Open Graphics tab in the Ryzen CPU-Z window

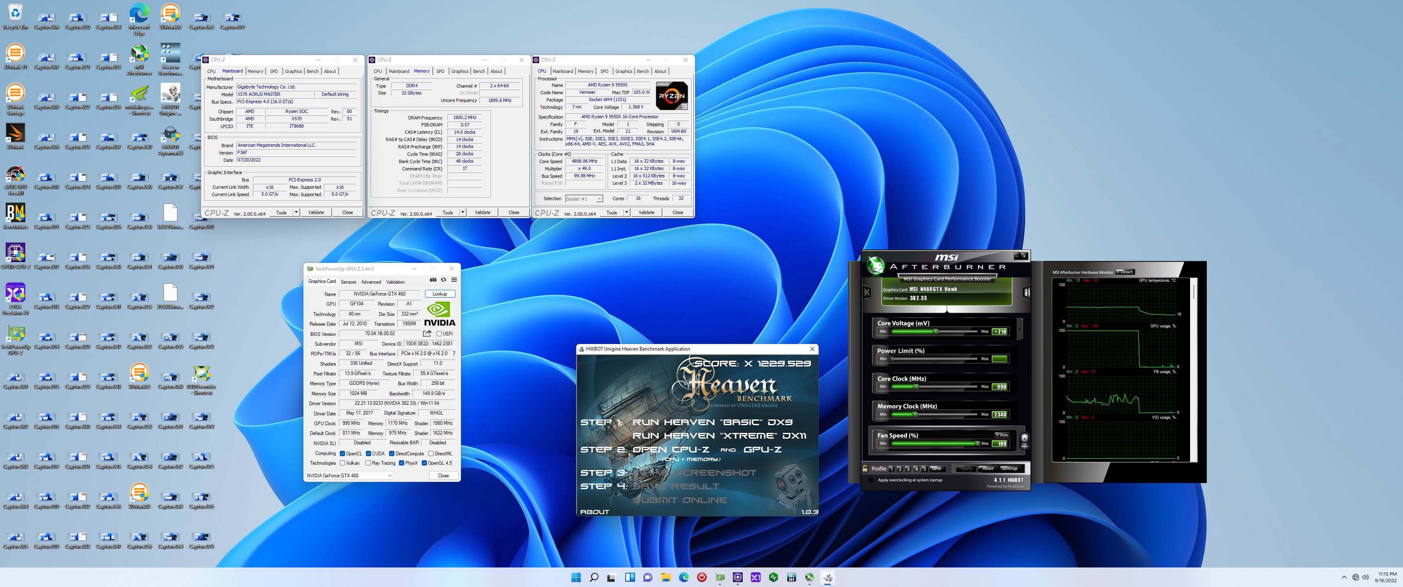pyautogui.click(x=624, y=71)
